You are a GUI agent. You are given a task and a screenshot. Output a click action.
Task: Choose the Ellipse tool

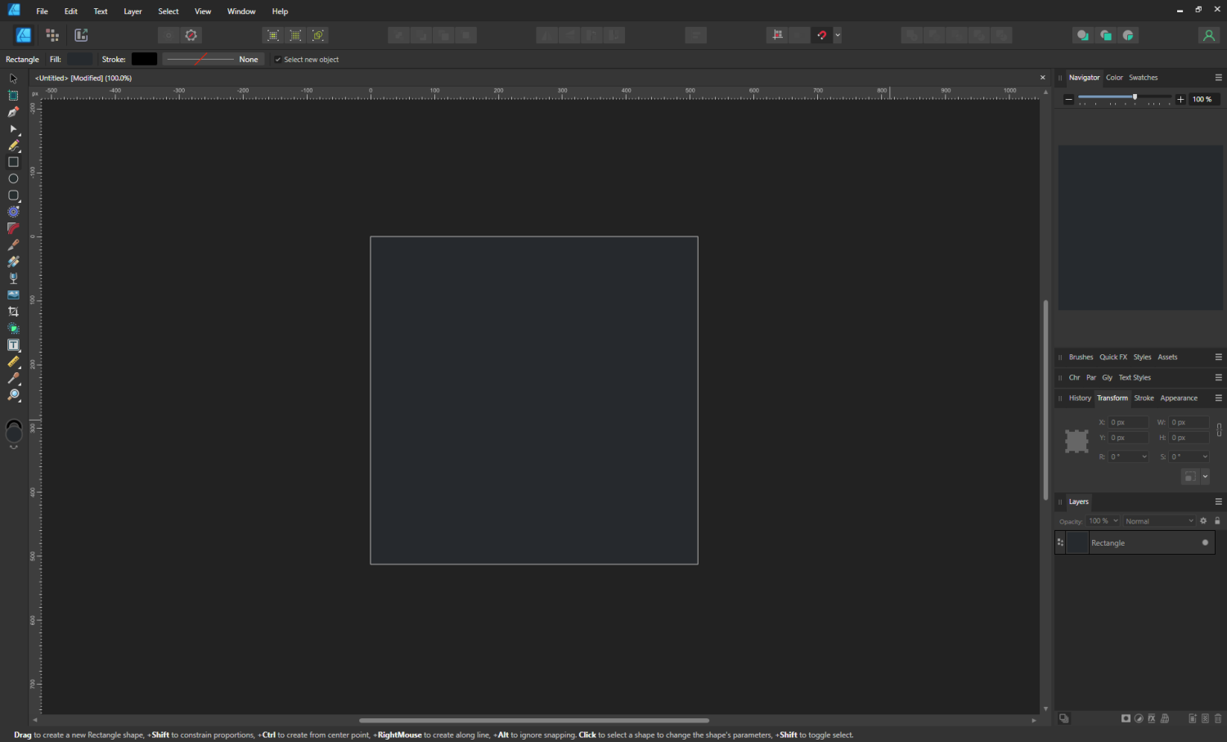13,178
